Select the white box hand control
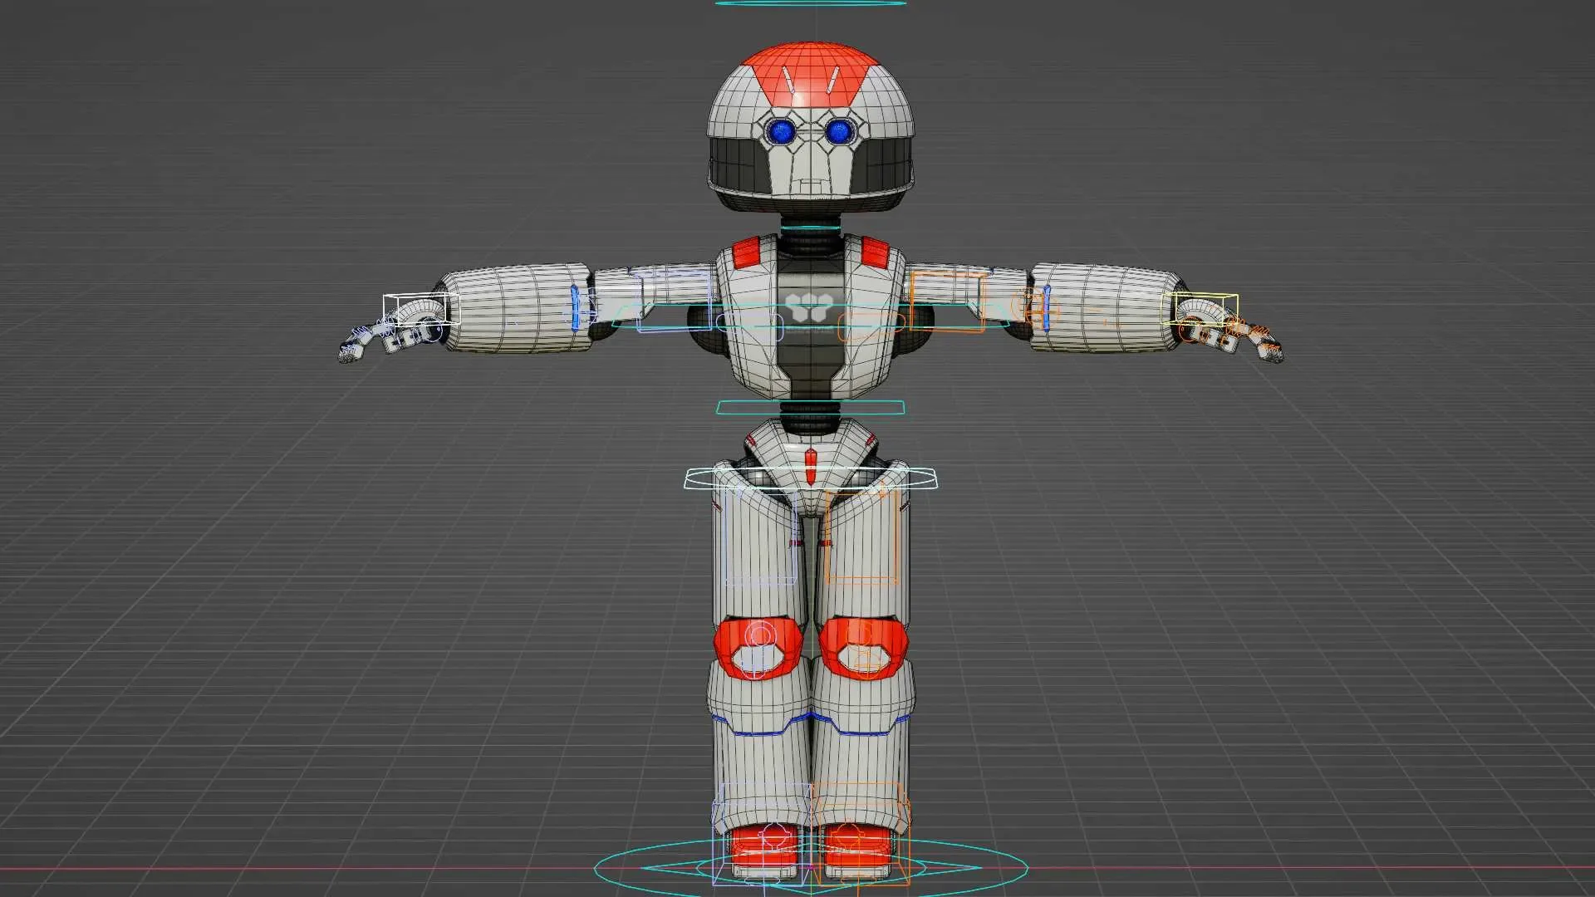Screen dimensions: 1595x897 [x=420, y=310]
